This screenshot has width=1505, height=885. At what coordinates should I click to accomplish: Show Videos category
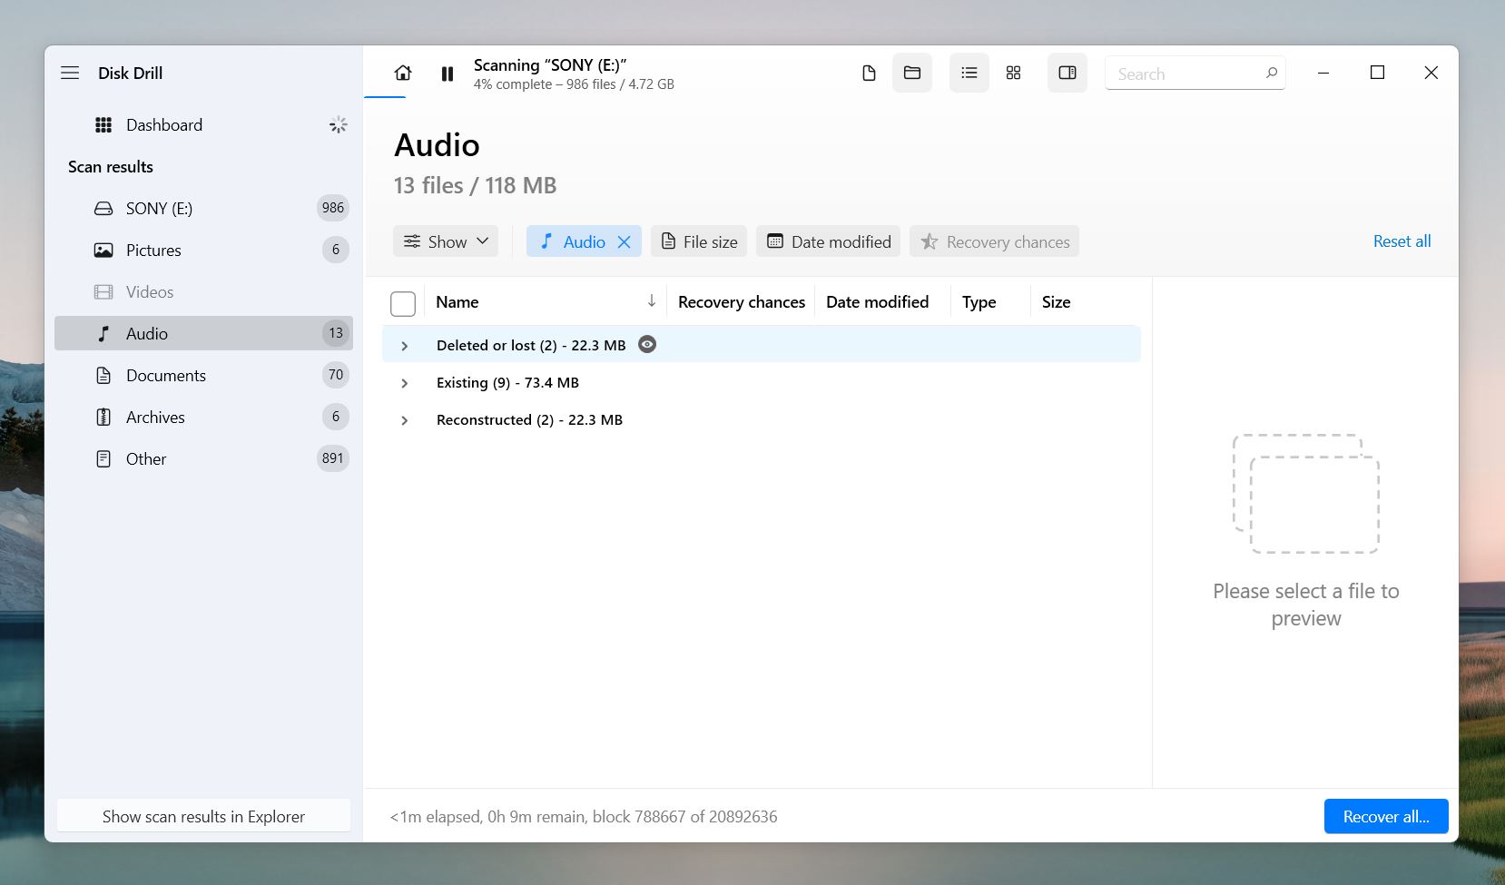click(203, 291)
